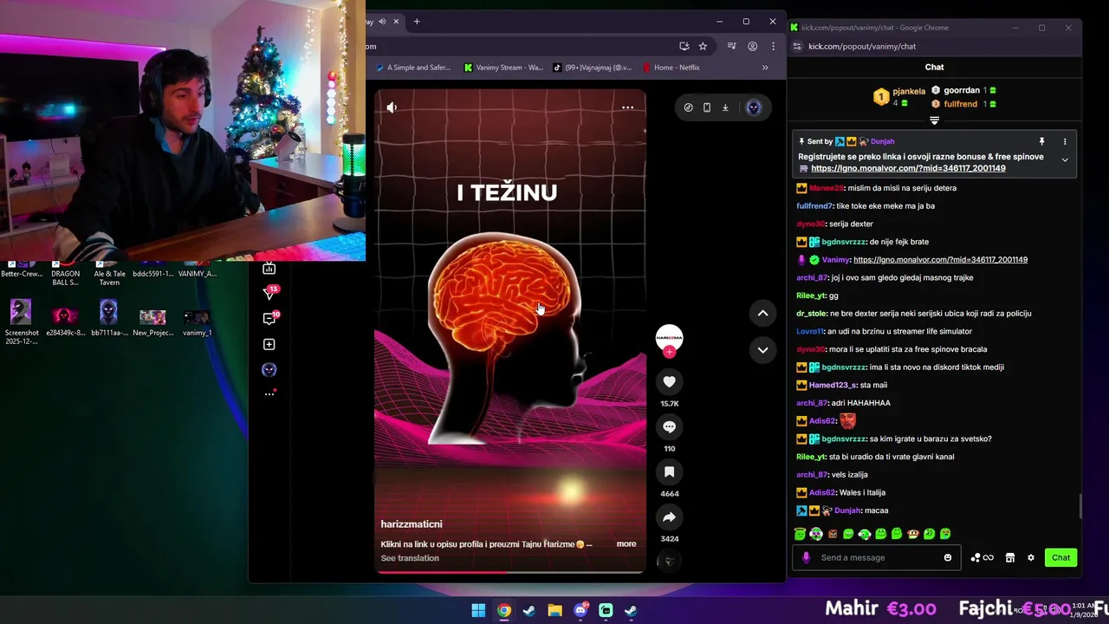Open the video's three-dot options menu
Screen dimensions: 1109x624
627,107
